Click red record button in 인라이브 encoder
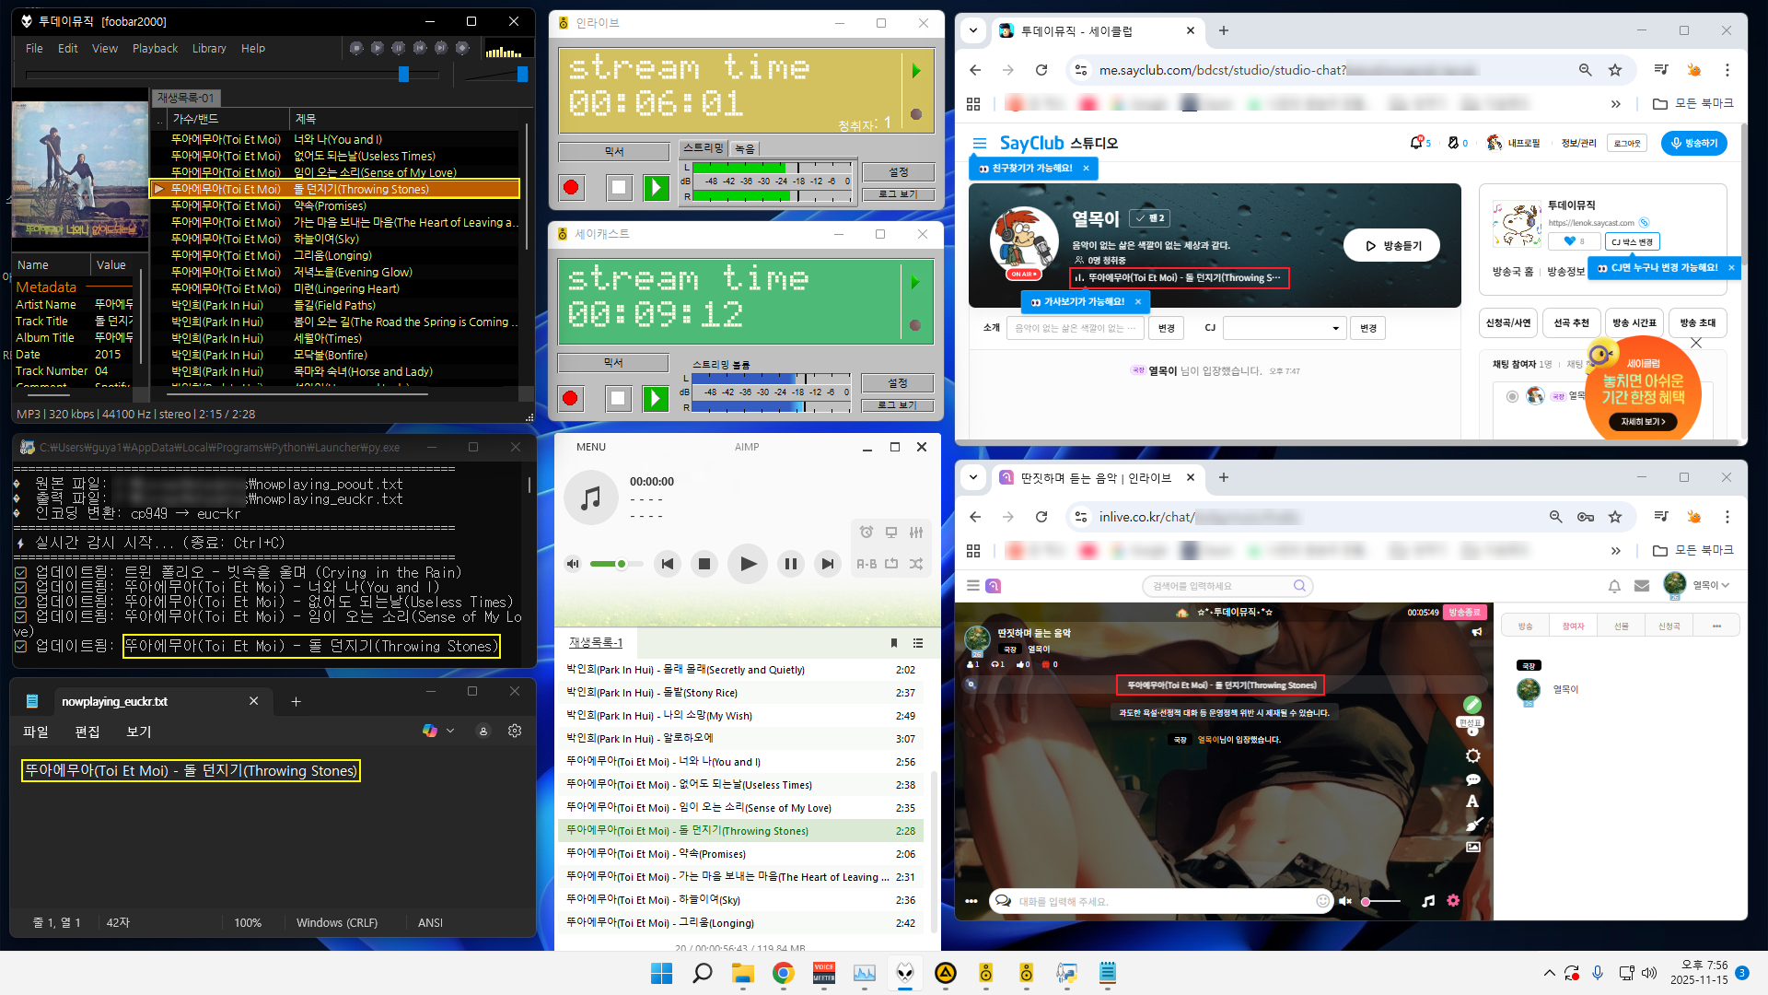 click(x=571, y=188)
